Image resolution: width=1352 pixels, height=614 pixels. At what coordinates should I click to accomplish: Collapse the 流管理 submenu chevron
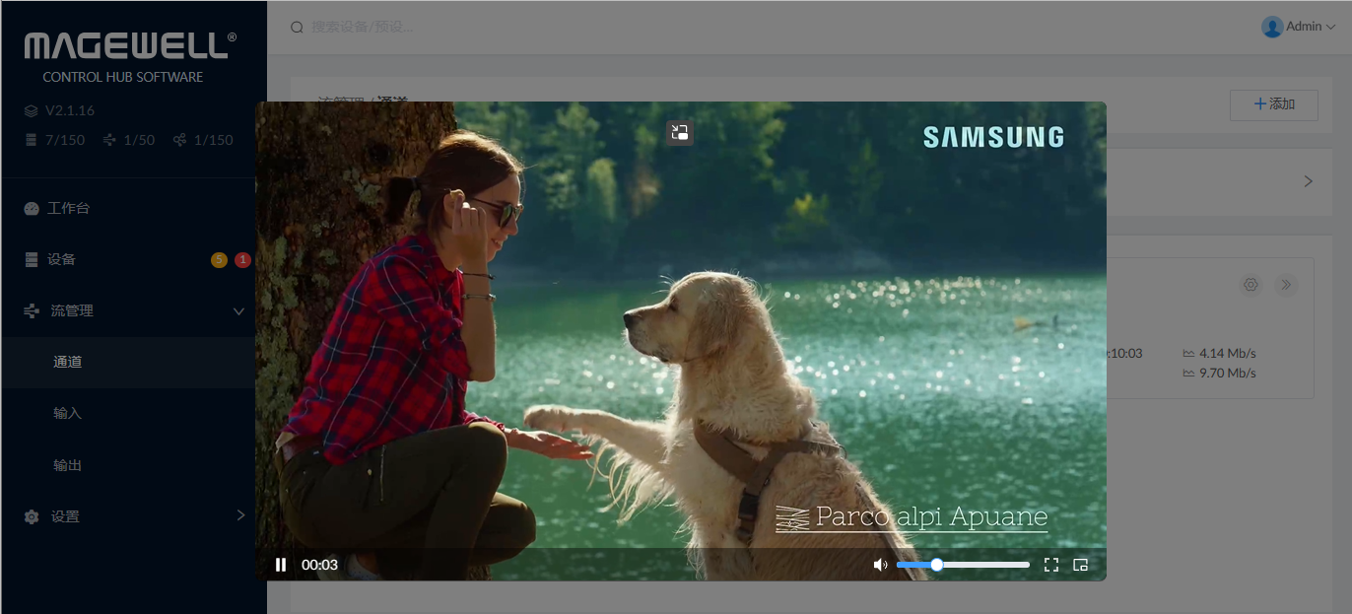click(238, 311)
